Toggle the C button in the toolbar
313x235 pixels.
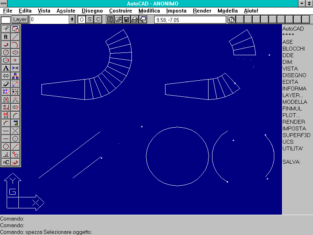coord(98,19)
